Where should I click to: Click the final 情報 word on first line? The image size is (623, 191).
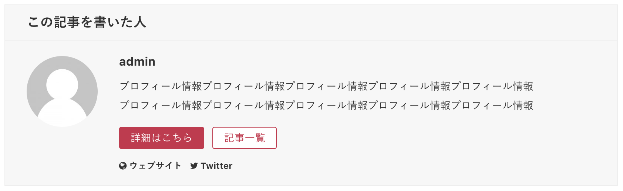point(523,86)
